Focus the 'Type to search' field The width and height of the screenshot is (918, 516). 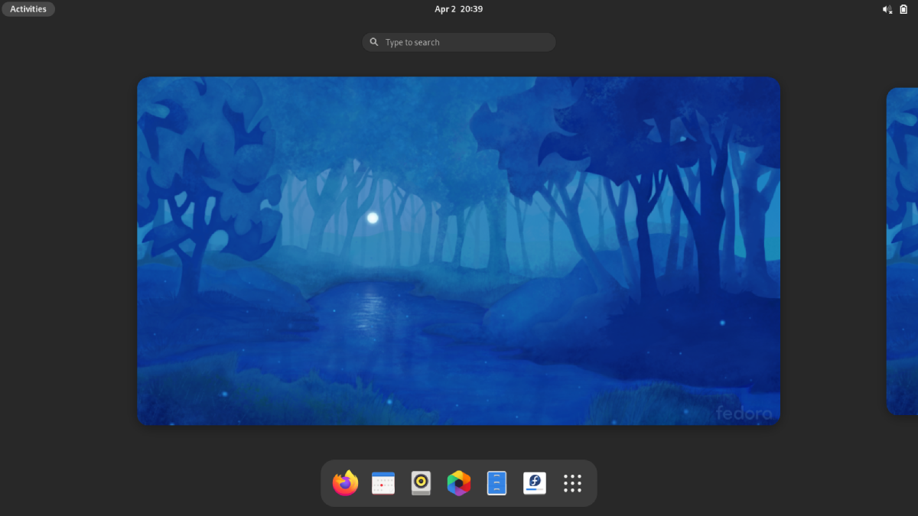click(467, 42)
